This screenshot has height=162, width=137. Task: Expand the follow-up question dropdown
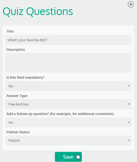click(x=68, y=122)
